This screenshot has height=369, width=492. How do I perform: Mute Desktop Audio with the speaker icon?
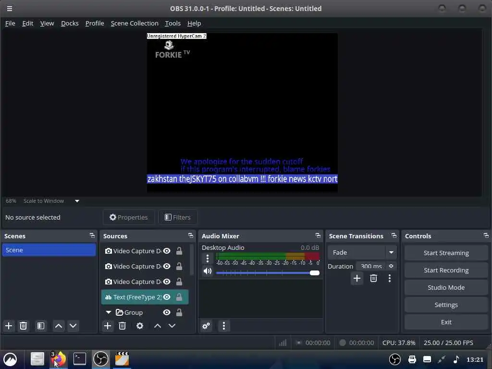click(208, 271)
